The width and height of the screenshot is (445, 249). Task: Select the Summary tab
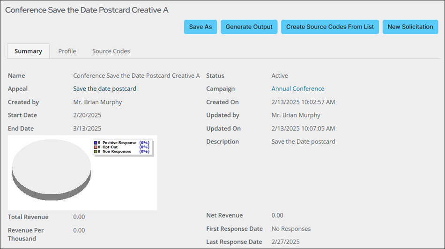pyautogui.click(x=29, y=51)
